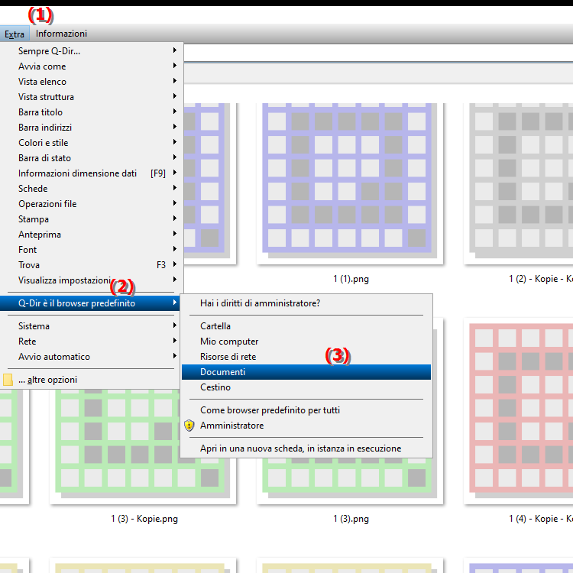The height and width of the screenshot is (573, 573).
Task: Click the shield icon beside Amministratore
Action: pyautogui.click(x=189, y=426)
